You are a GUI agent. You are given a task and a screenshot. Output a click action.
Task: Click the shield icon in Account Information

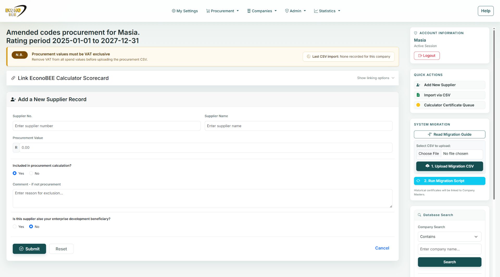416,33
